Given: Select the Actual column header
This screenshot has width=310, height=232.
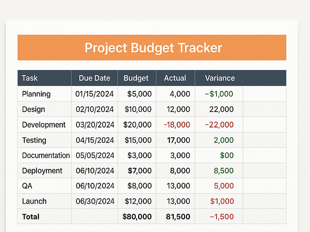Looking at the screenshot, I should 175,78.
